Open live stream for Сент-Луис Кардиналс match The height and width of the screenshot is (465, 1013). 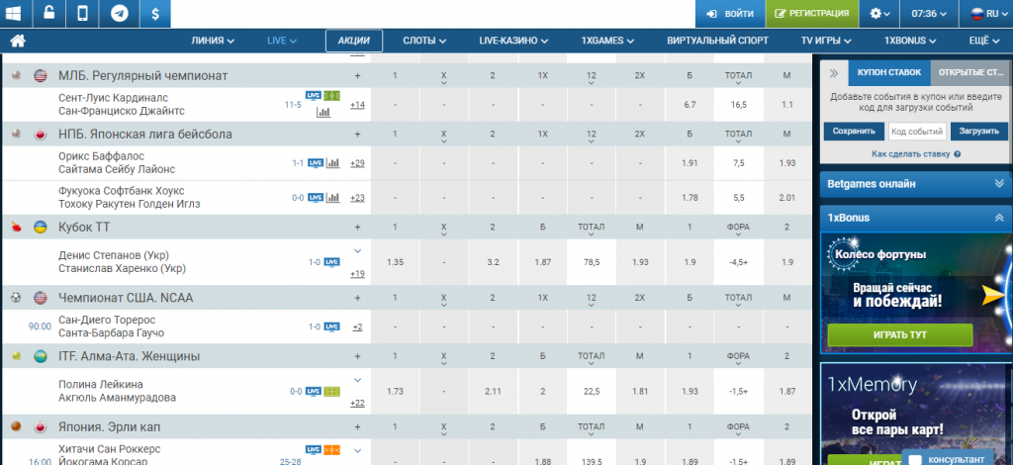pos(314,96)
